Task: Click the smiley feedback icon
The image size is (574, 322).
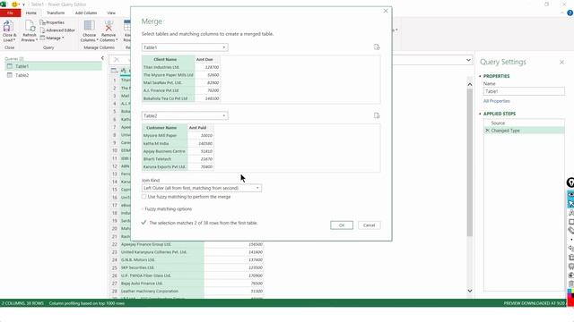Action: [x=14, y=4]
